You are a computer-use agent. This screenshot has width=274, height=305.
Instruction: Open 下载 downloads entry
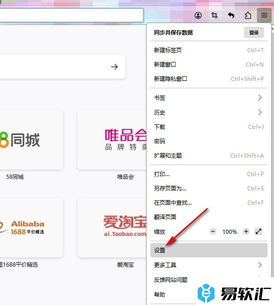point(209,127)
